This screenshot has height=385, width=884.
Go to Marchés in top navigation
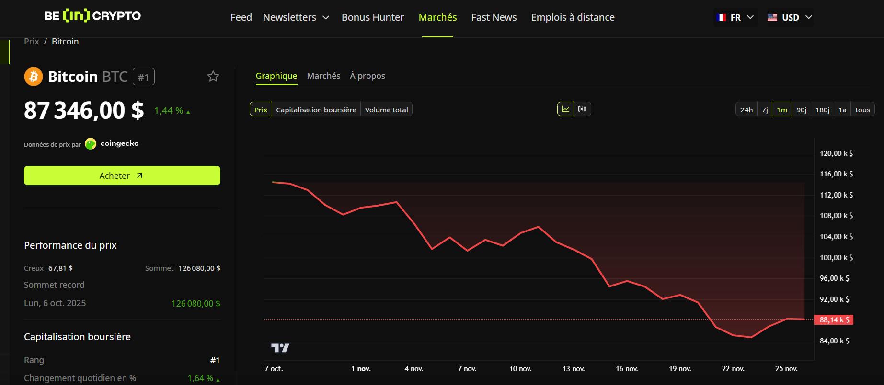coord(437,17)
